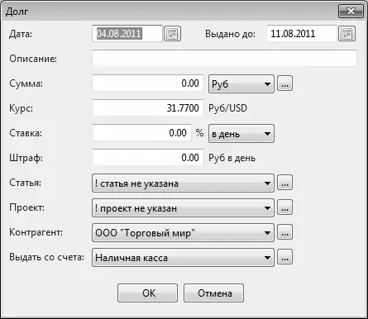The height and width of the screenshot is (319, 368).
Task: Click the Отмена cancel button
Action: pos(213,293)
